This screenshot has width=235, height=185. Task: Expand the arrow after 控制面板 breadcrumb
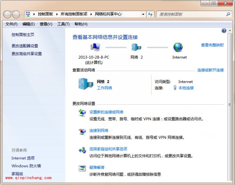tap(57, 14)
